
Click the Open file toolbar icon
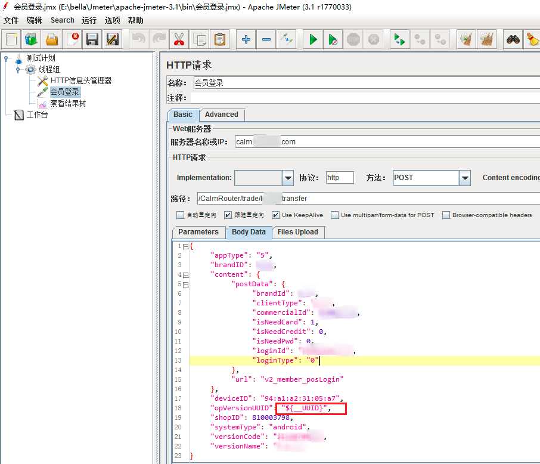point(52,39)
